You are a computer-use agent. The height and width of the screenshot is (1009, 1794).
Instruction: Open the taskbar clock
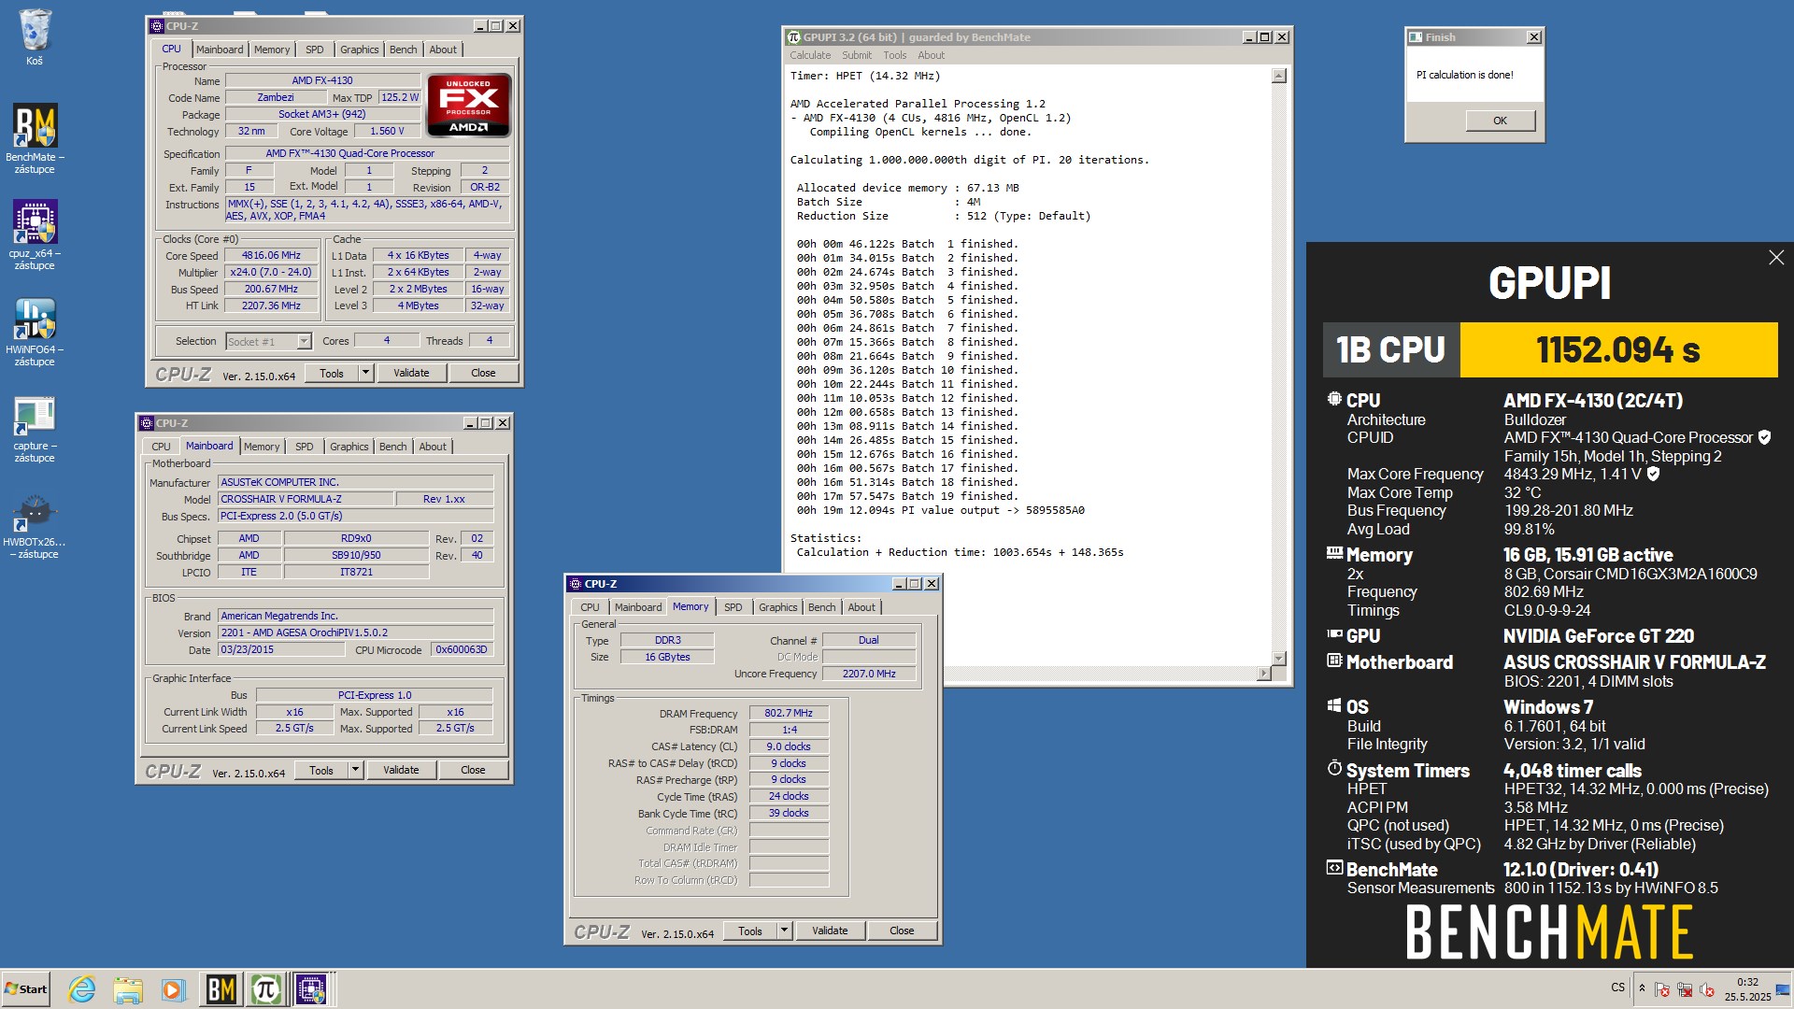1747,989
